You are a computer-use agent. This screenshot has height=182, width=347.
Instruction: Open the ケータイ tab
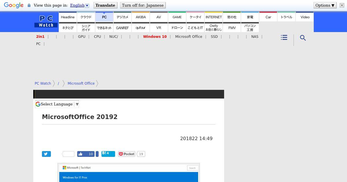click(x=195, y=17)
